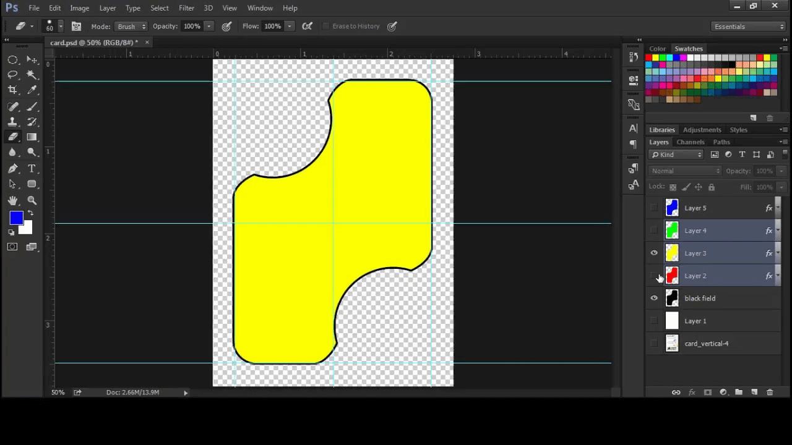Select the Zoom tool
The width and height of the screenshot is (792, 445).
point(32,200)
